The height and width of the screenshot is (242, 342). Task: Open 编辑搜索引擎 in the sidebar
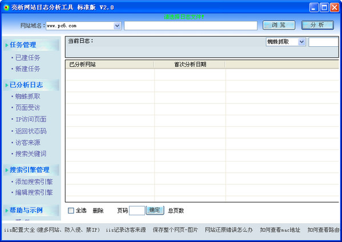(x=34, y=192)
